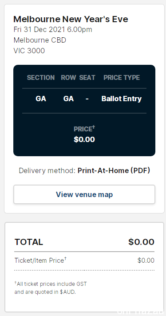The width and height of the screenshot is (166, 316).
Task: Click the Ballot Entry price type value
Action: (x=122, y=99)
